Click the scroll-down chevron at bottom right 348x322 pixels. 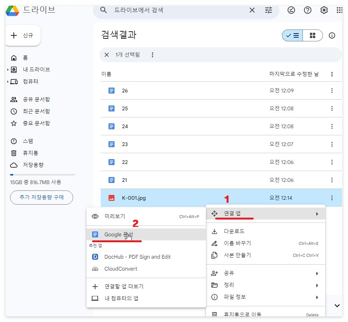(x=337, y=305)
